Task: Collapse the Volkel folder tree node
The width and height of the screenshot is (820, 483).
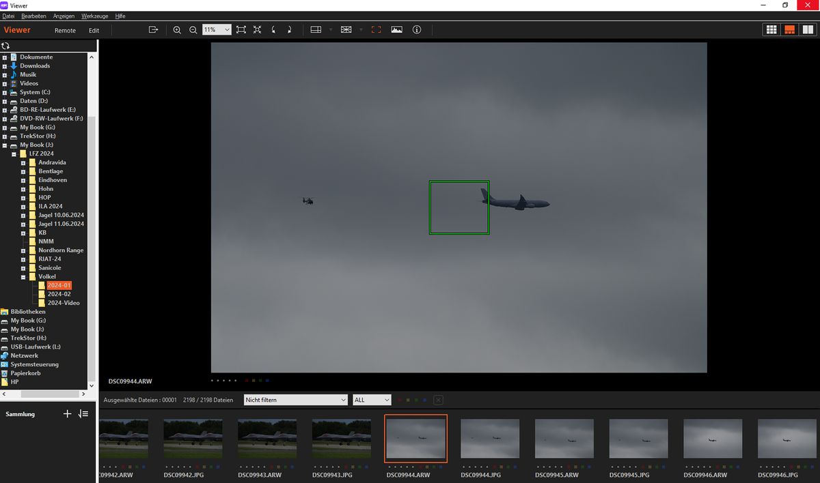Action: point(23,277)
